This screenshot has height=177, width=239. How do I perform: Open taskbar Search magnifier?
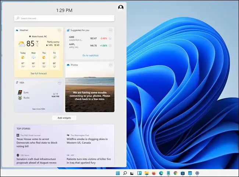[125, 173]
